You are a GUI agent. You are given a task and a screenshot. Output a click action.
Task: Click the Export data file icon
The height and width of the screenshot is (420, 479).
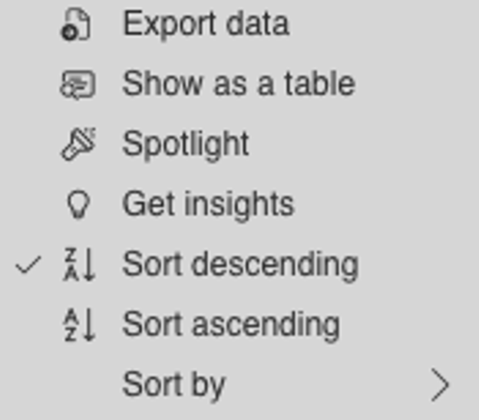[75, 24]
